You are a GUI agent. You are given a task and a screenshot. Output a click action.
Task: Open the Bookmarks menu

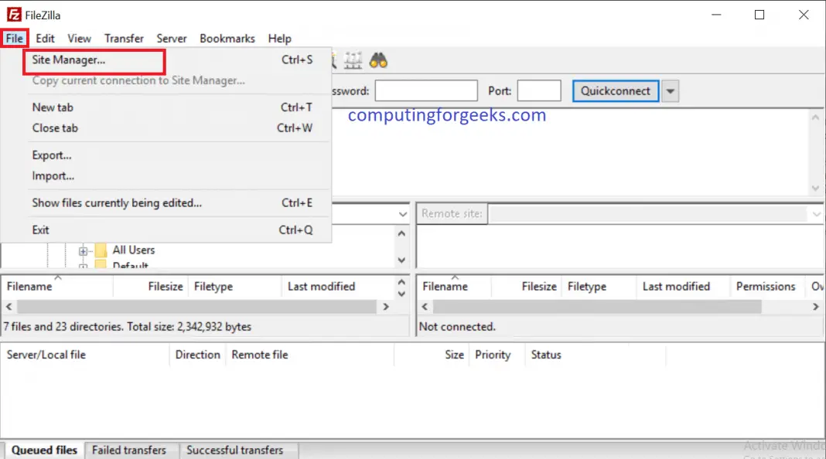pyautogui.click(x=227, y=38)
